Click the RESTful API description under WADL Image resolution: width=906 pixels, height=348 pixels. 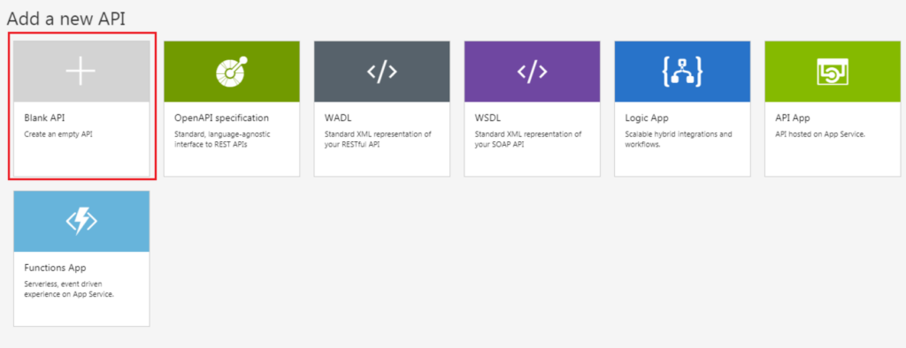click(378, 139)
